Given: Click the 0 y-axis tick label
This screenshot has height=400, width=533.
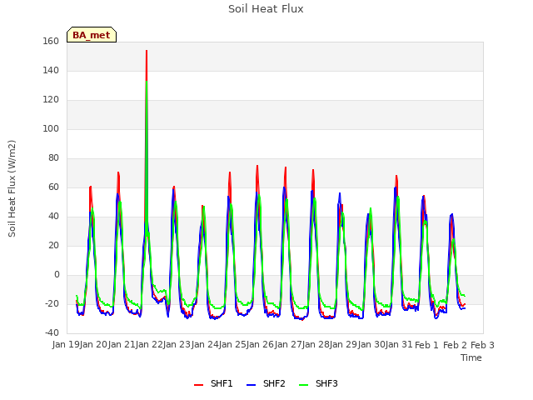Looking at the screenshot, I should [x=57, y=274].
